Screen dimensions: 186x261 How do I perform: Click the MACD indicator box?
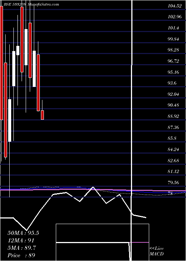(102, 242)
